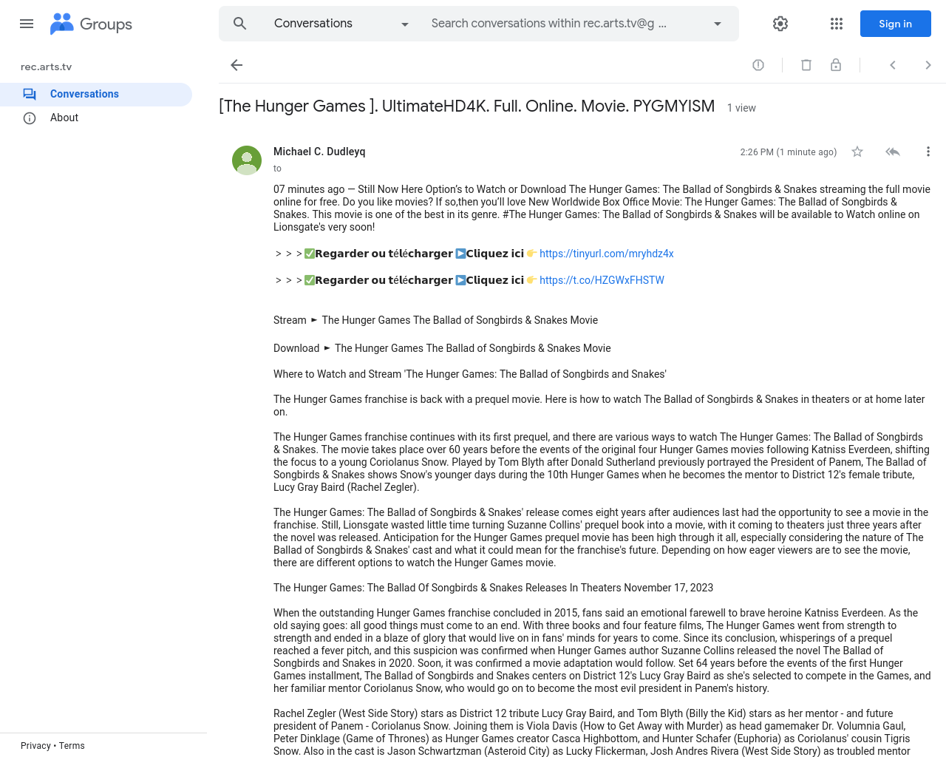Click Michael C. Dudleyq's avatar
946x757 pixels.
tap(247, 160)
